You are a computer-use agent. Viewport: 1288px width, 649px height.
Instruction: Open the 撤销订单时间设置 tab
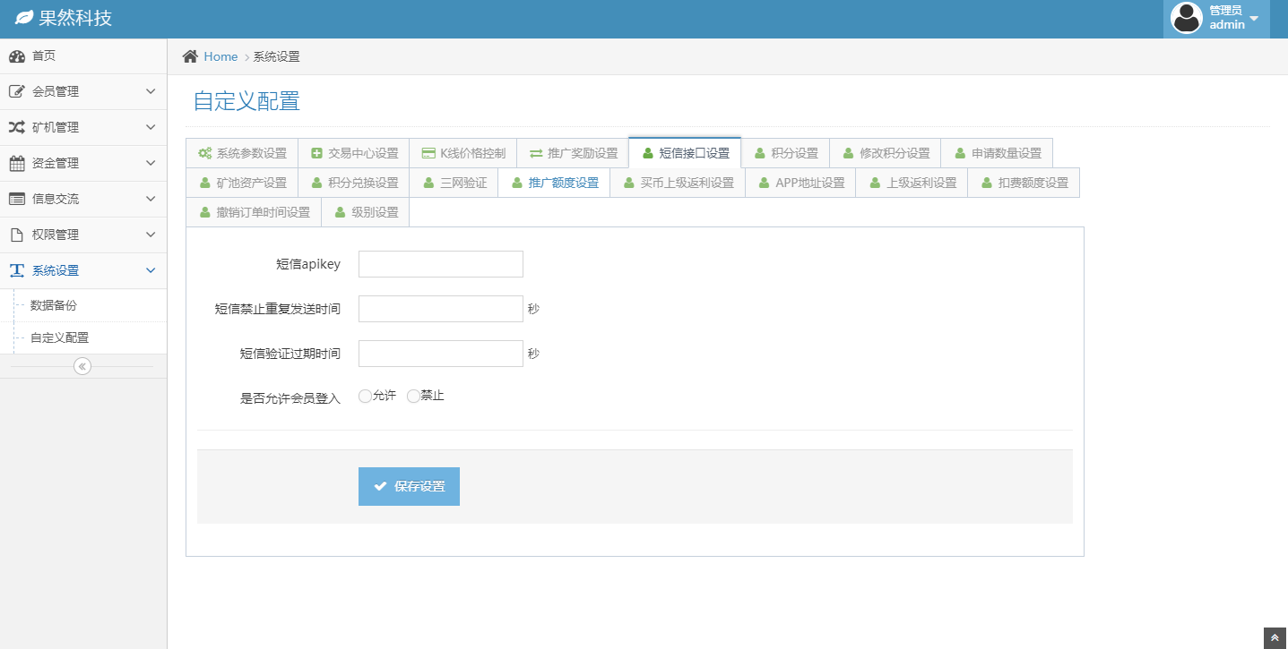pyautogui.click(x=254, y=212)
